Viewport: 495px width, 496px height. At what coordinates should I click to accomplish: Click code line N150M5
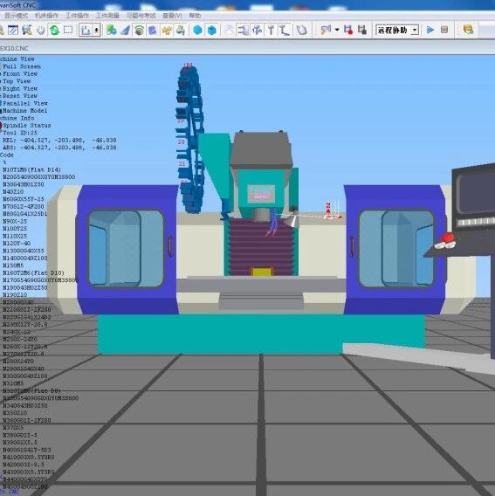pos(13,265)
